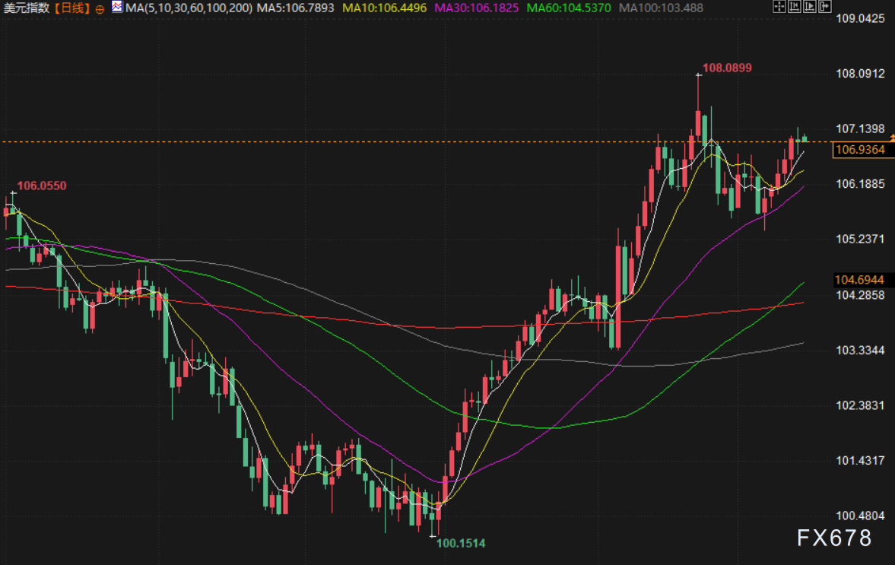Screen dimensions: 895x565
Task: Click the FX678 watermark logo
Action: pos(834,539)
